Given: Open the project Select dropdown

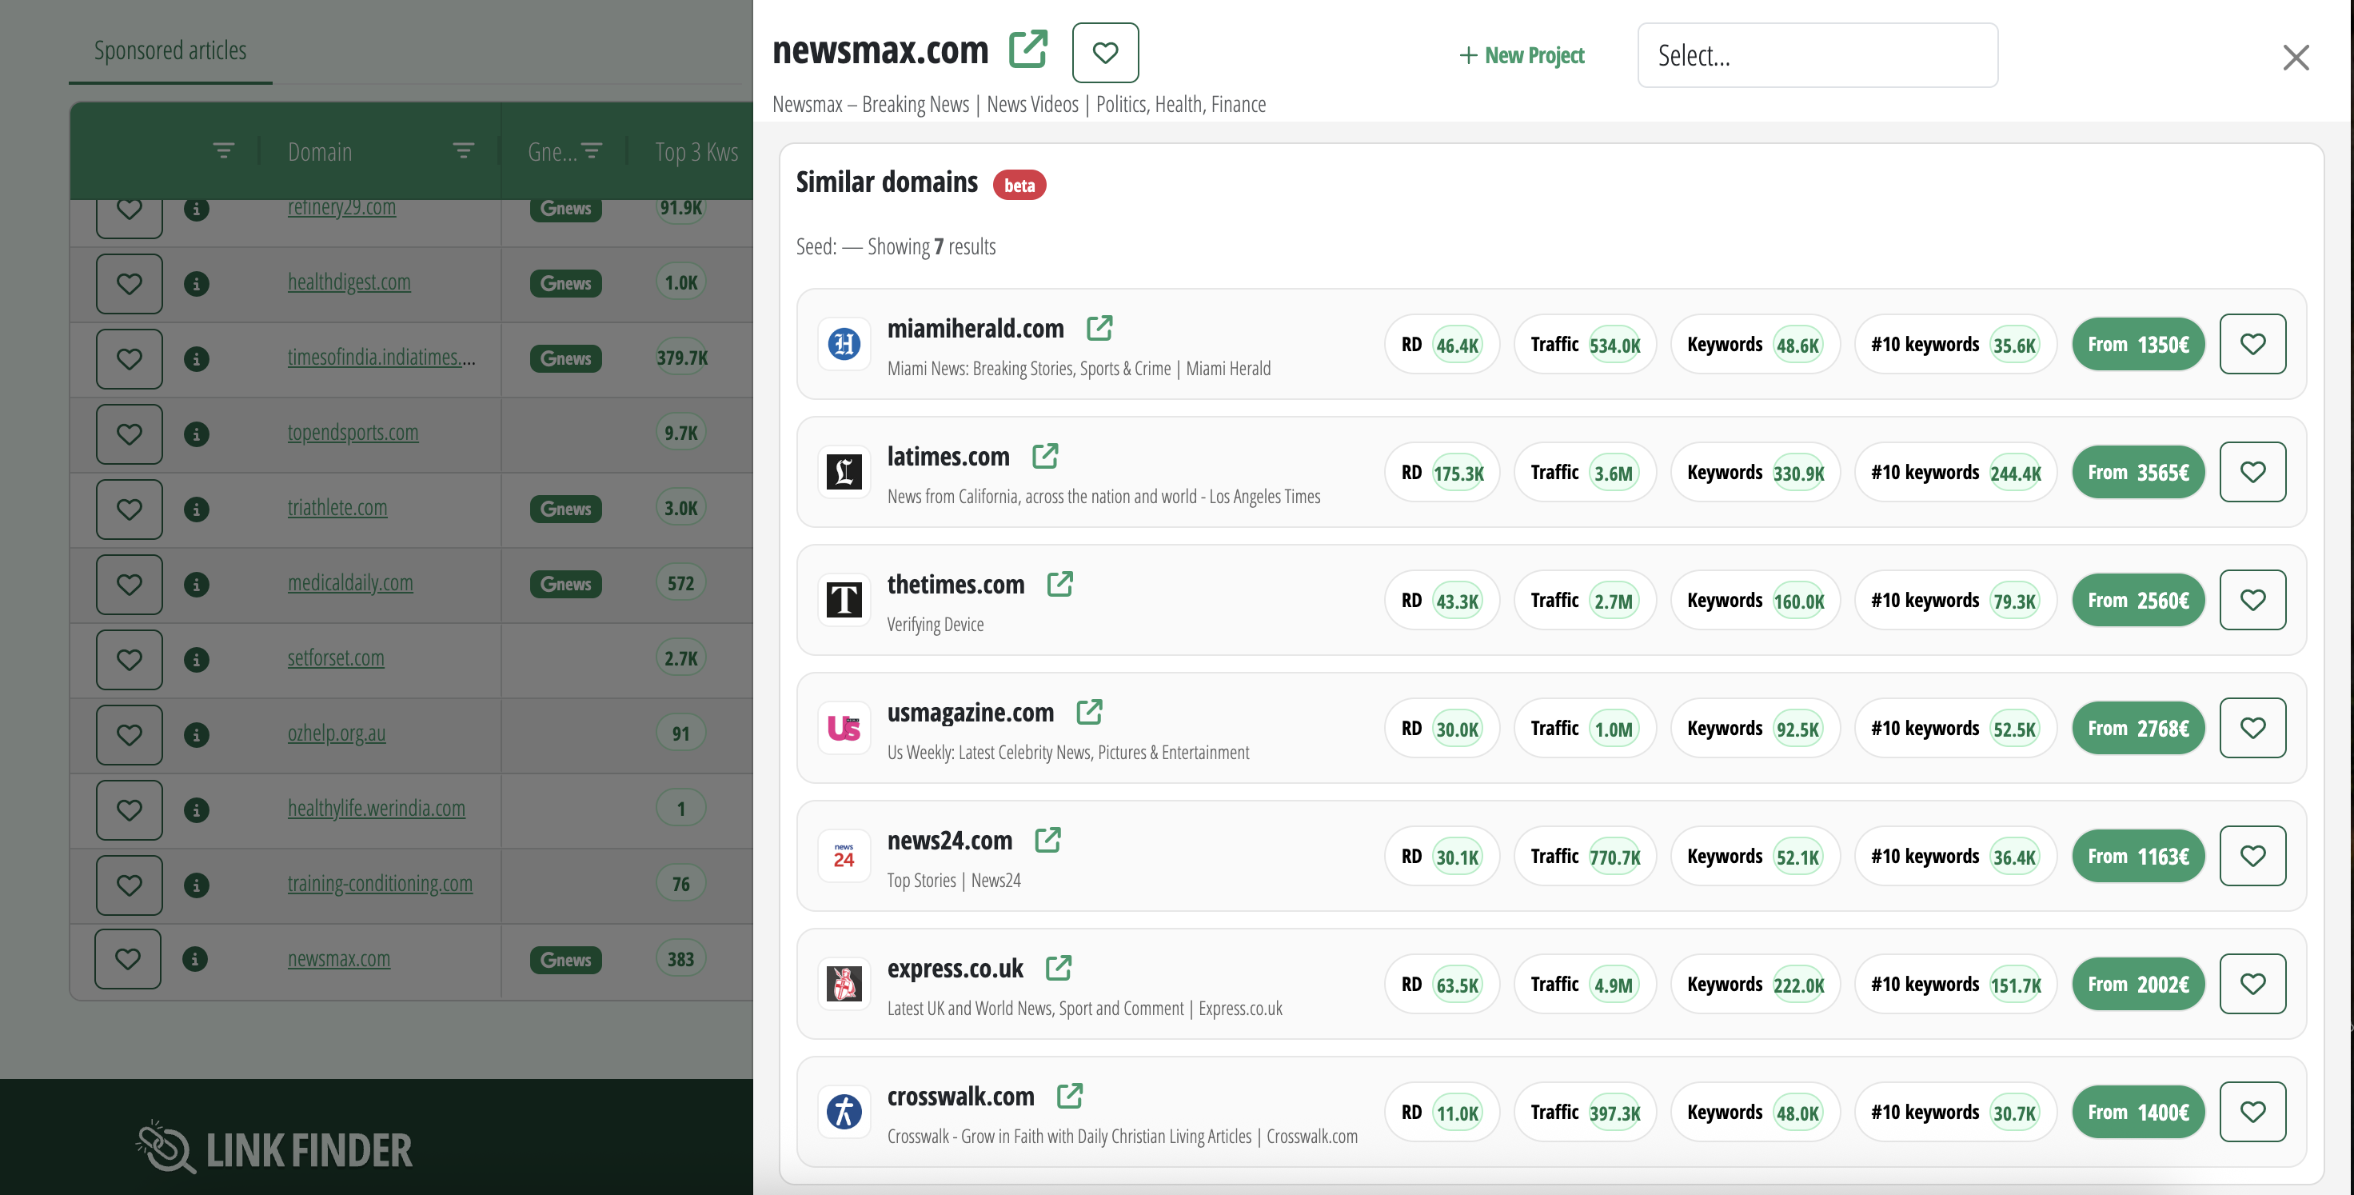Looking at the screenshot, I should click(1817, 56).
